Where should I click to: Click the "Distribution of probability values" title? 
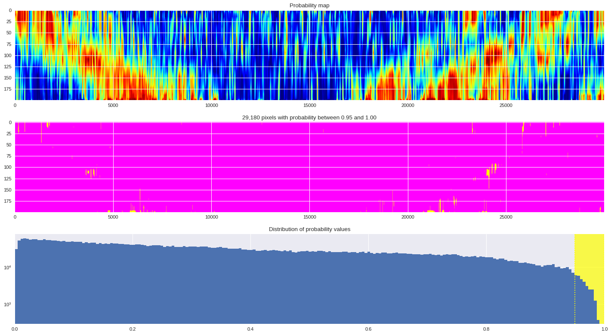(309, 229)
